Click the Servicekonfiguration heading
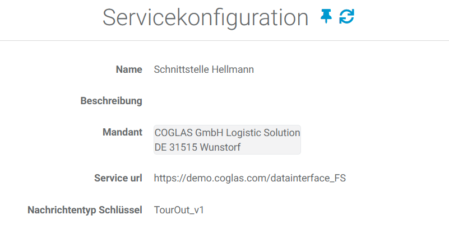 pos(205,18)
